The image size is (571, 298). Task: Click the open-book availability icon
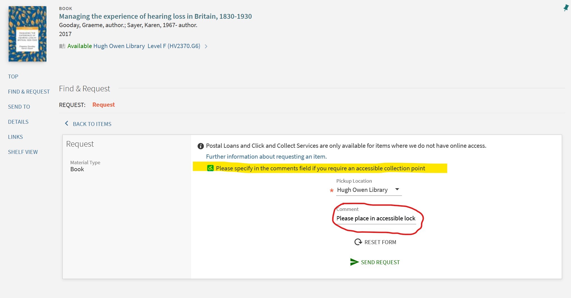pyautogui.click(x=62, y=46)
